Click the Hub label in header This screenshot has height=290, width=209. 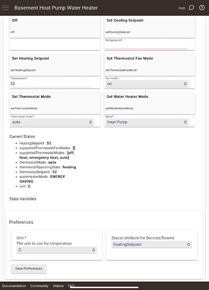pyautogui.click(x=182, y=8)
